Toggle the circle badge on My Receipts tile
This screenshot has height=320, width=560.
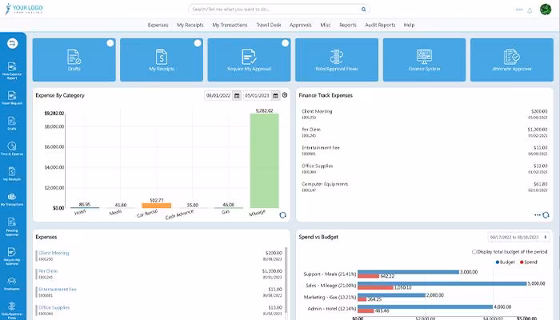(198, 43)
